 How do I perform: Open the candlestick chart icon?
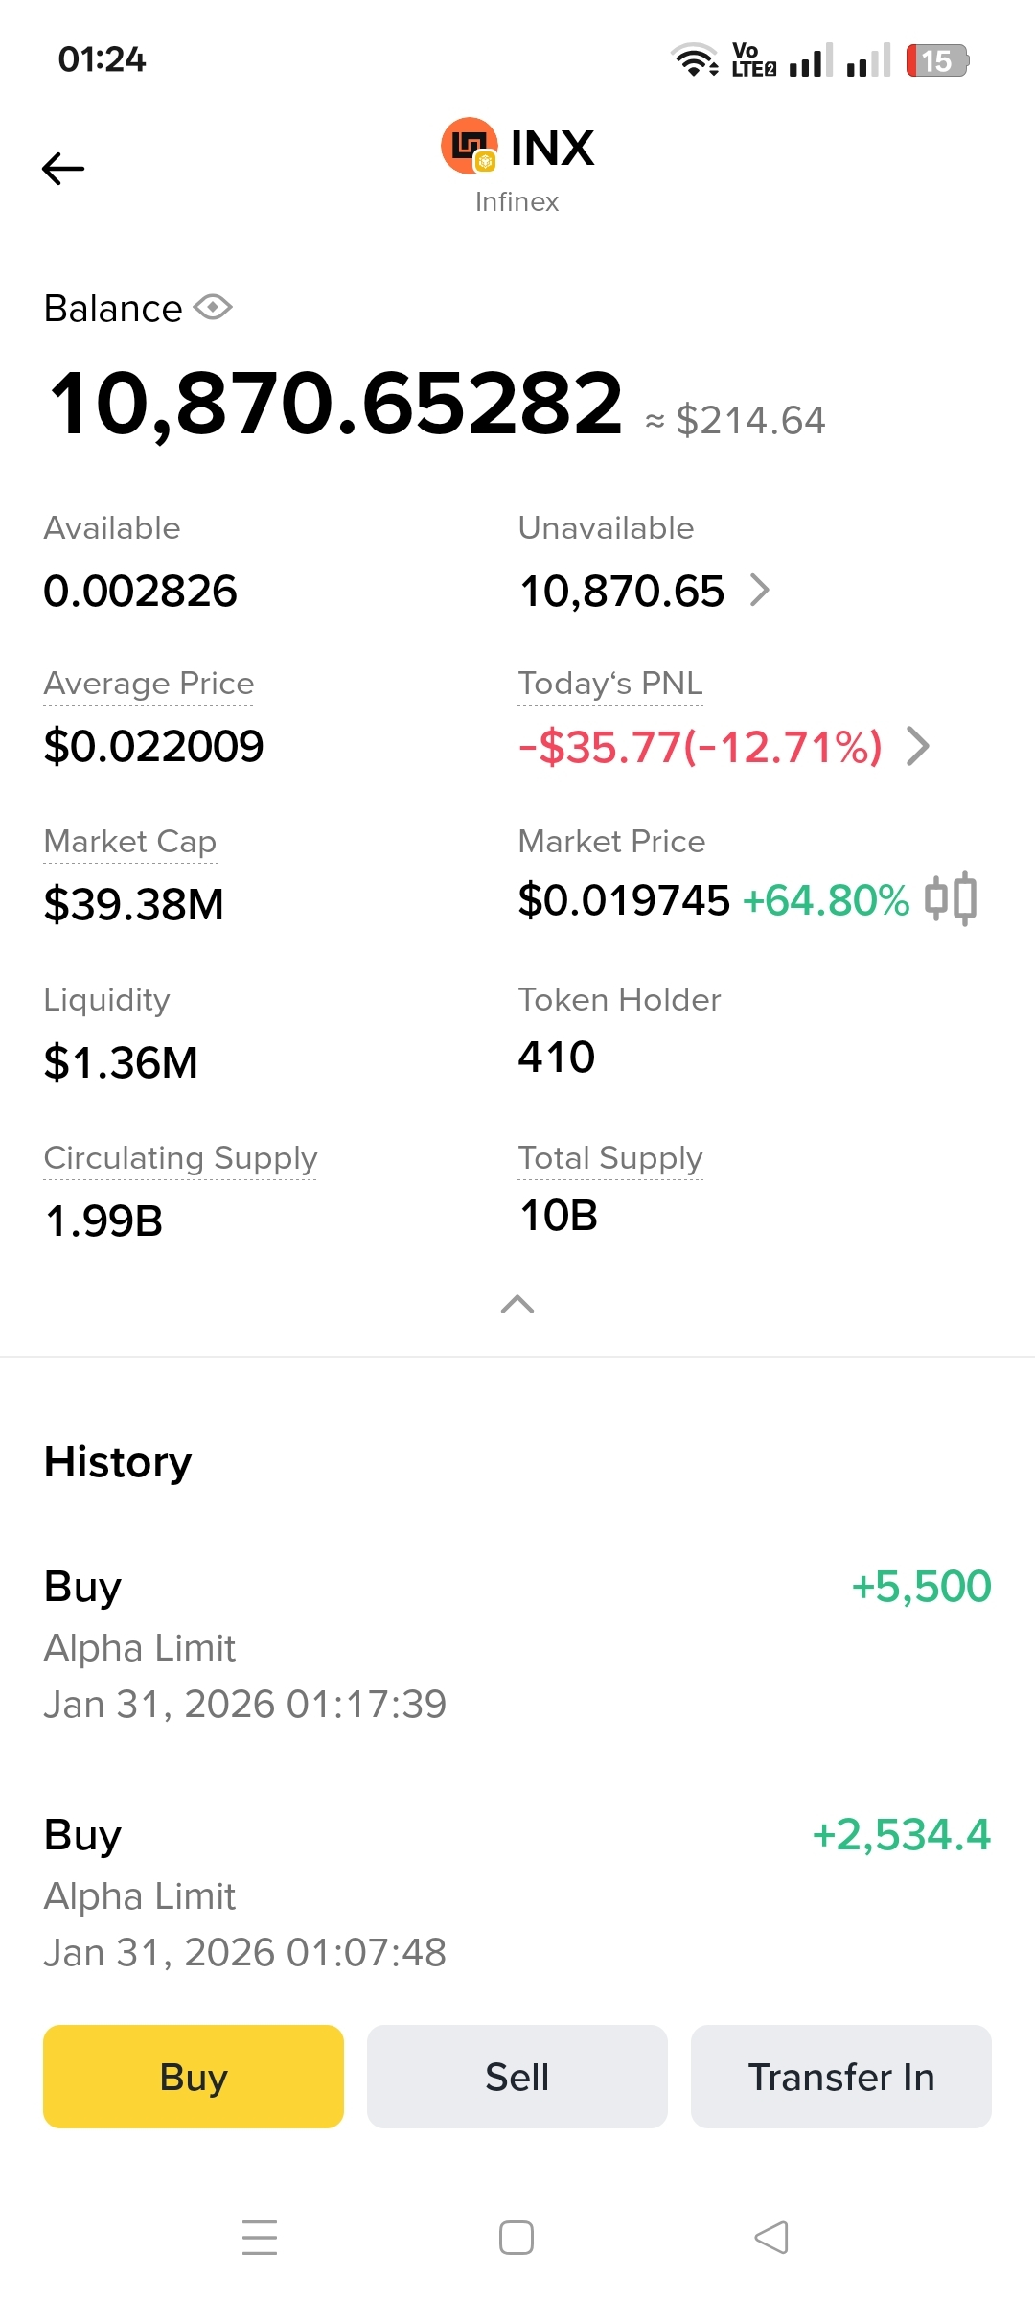(x=951, y=898)
